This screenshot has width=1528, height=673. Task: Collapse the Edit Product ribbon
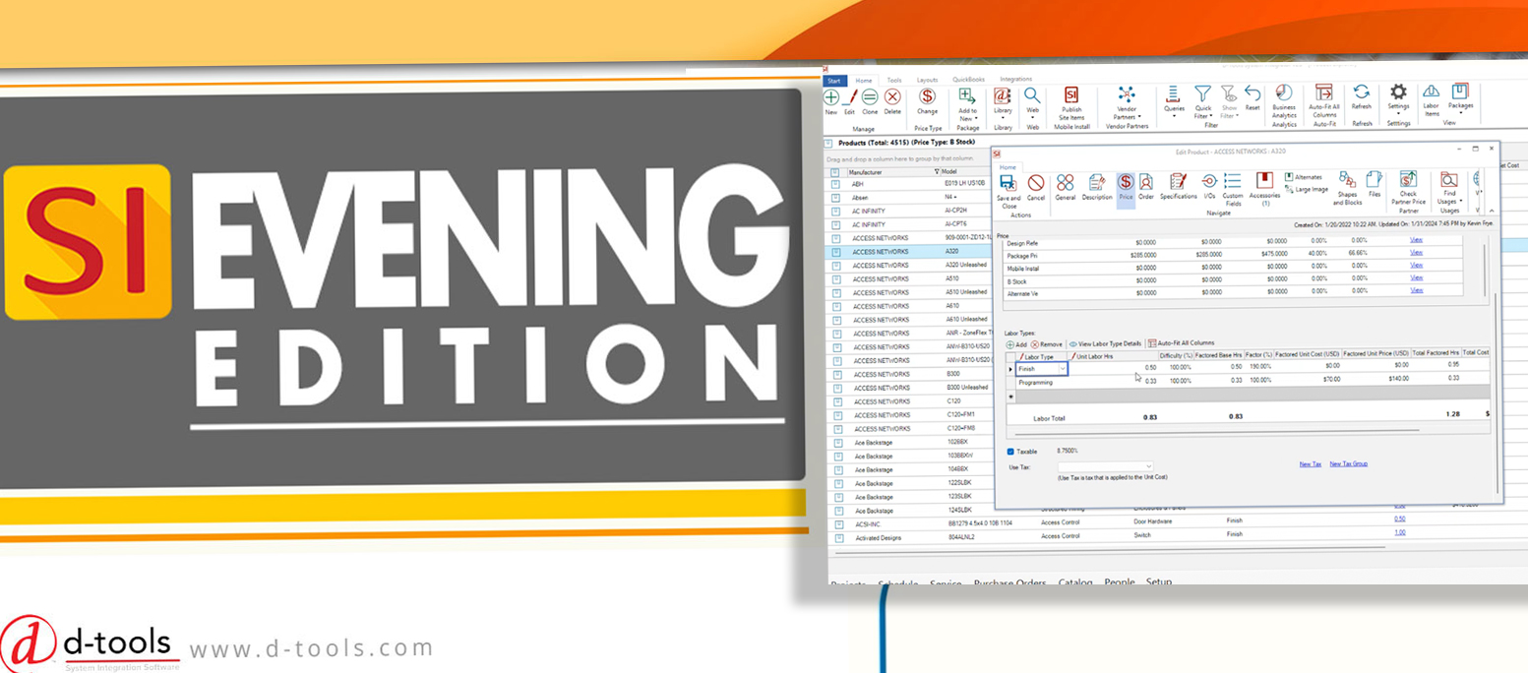(1492, 211)
